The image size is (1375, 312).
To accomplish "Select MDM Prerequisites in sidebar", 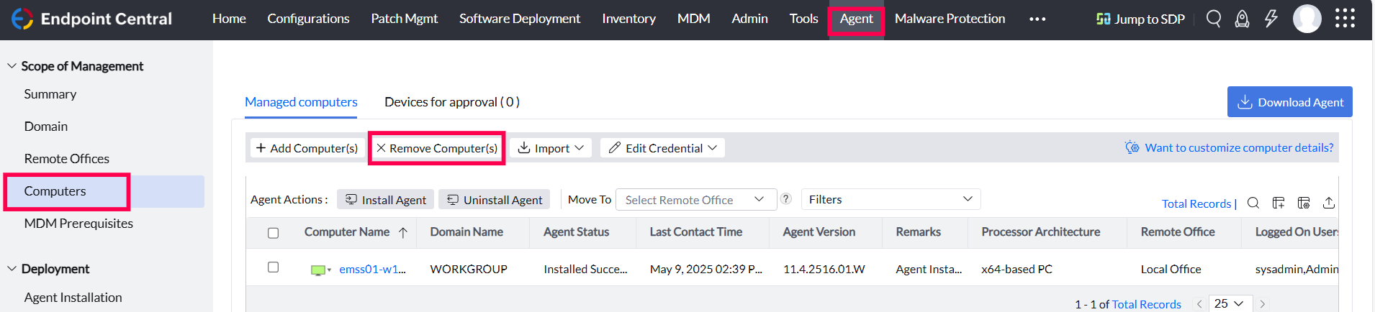I will (78, 224).
